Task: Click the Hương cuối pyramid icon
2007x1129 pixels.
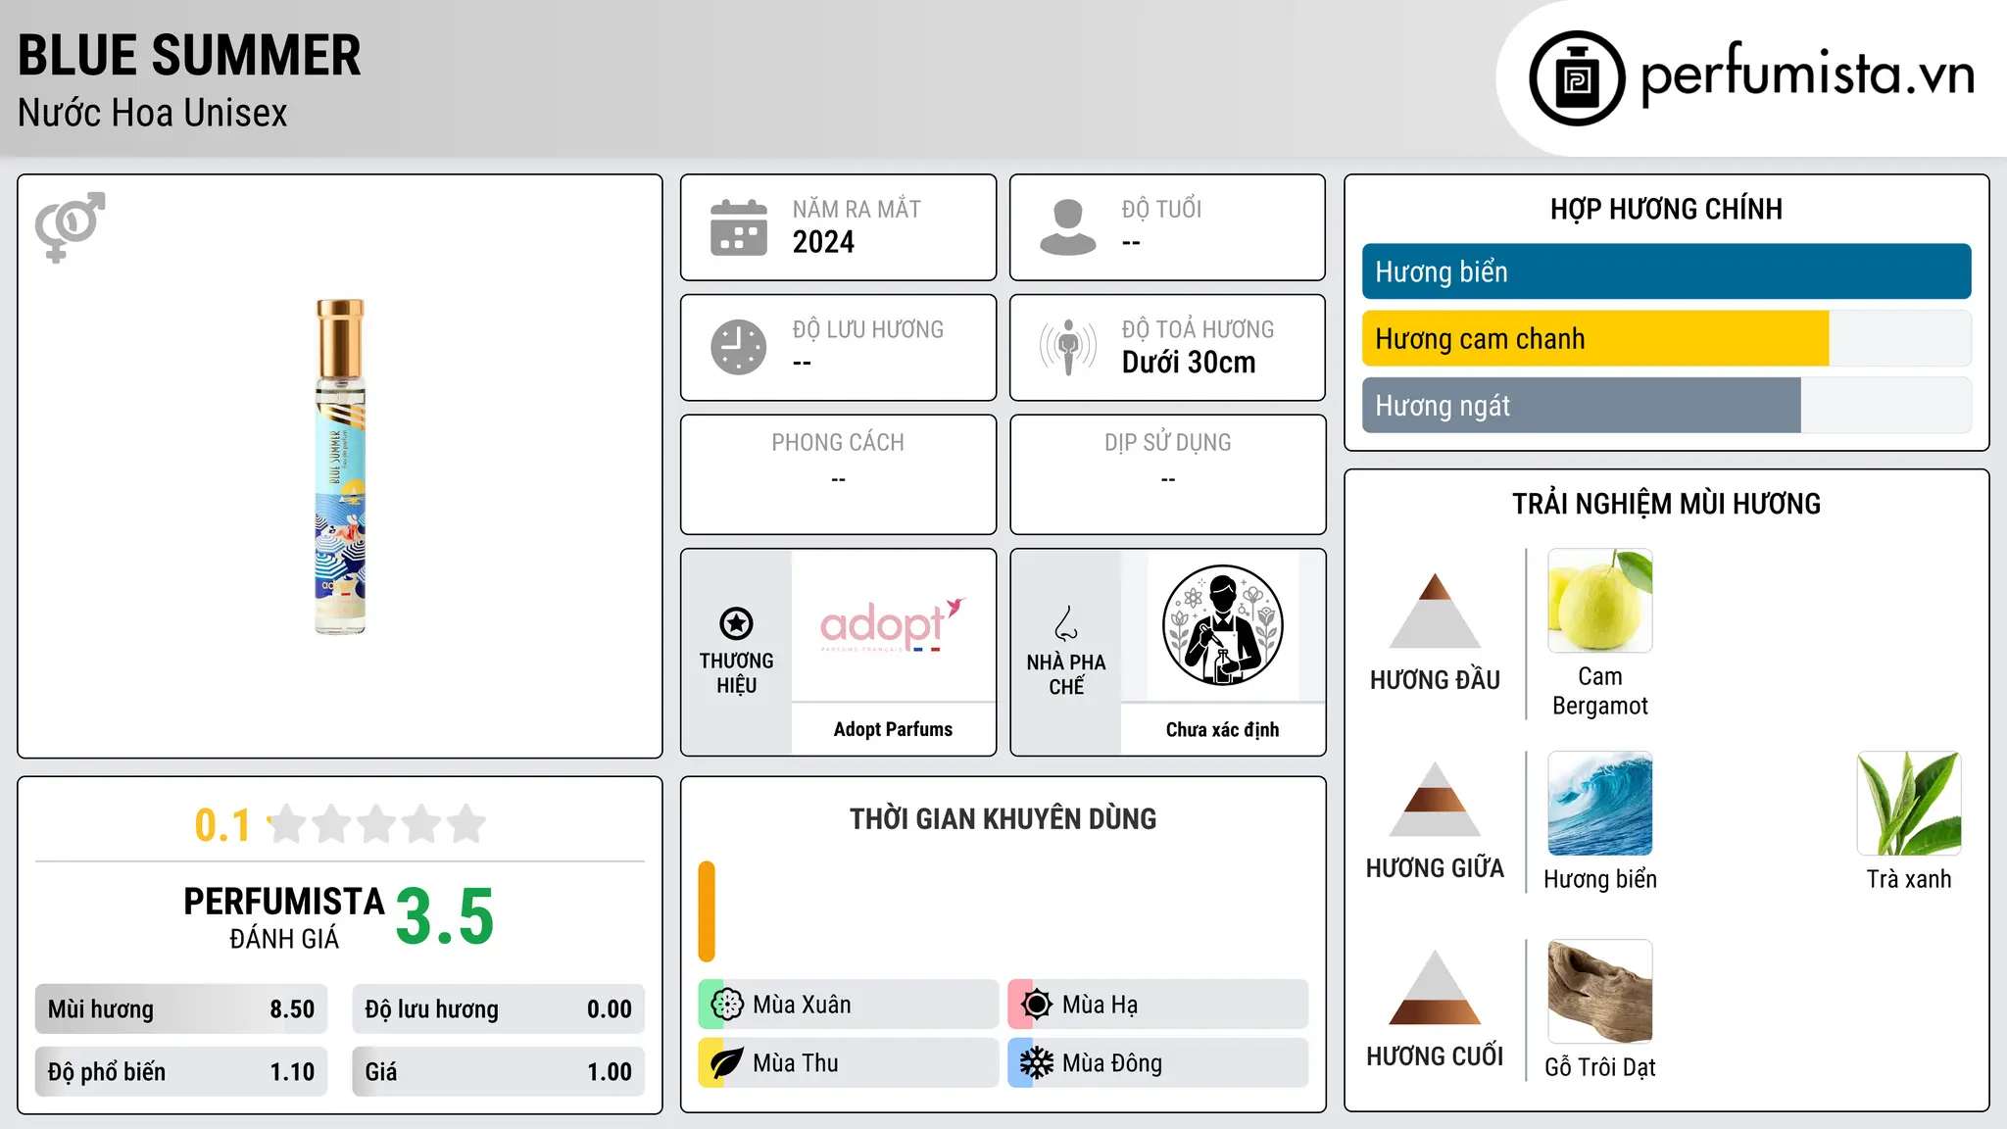Action: point(1435,987)
